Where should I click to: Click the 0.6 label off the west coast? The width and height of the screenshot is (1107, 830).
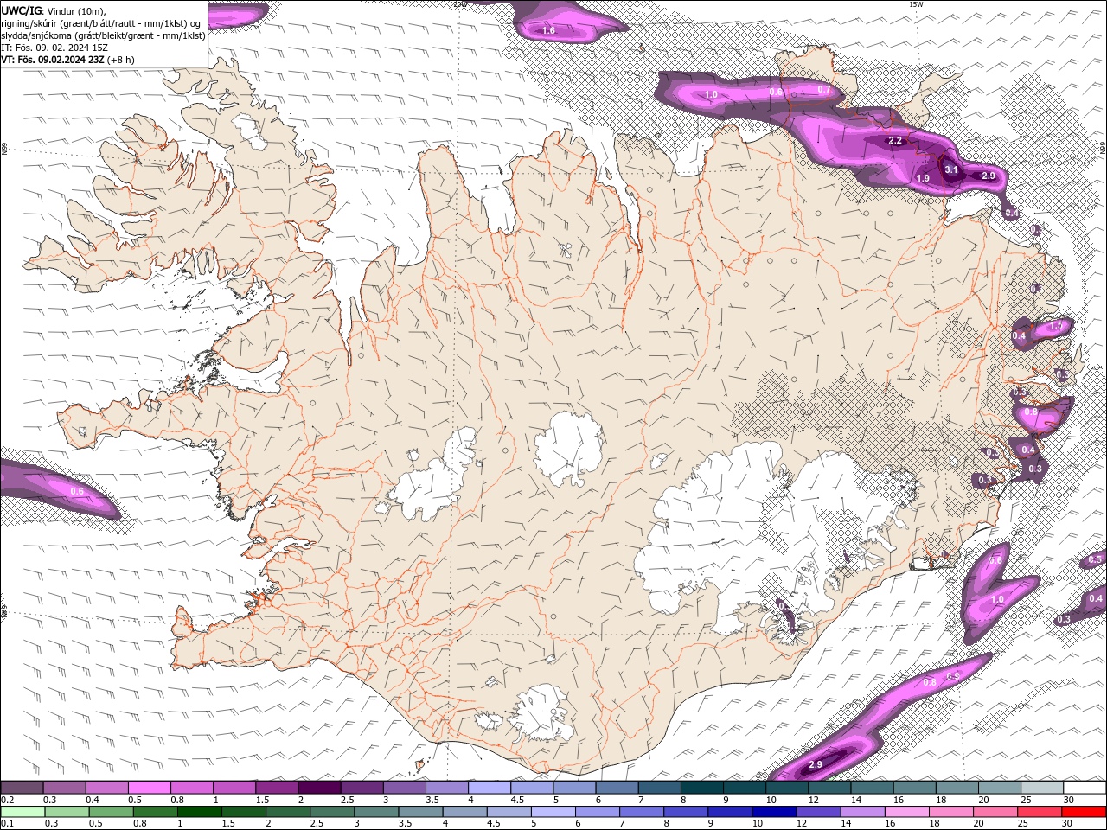coord(76,491)
